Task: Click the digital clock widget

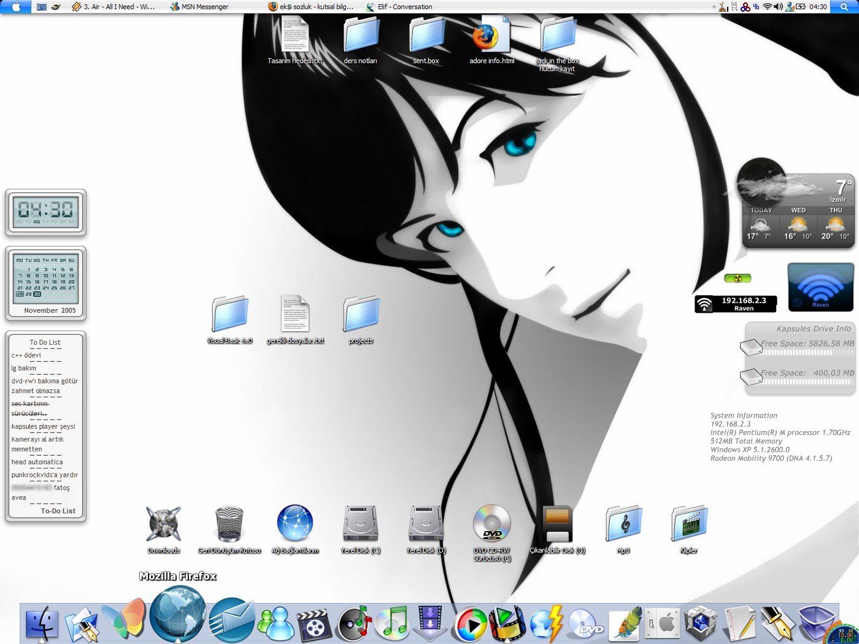Action: [46, 212]
